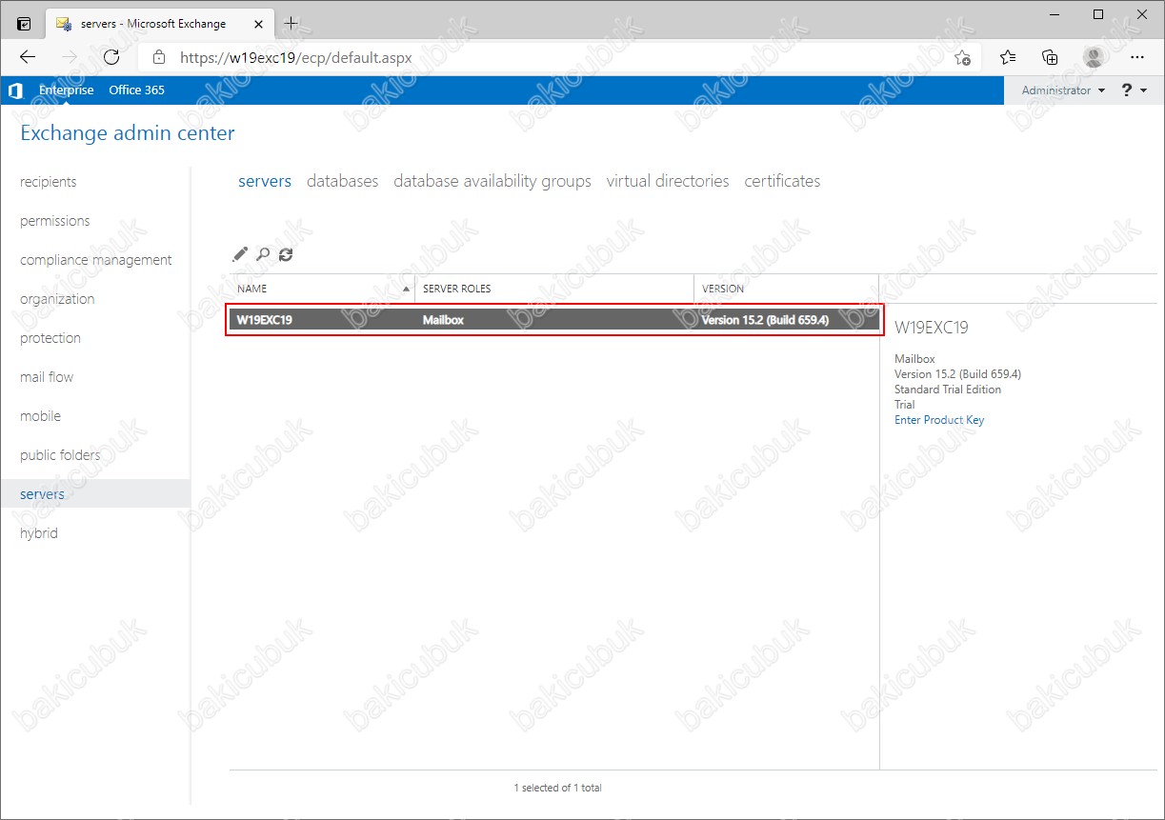Open browser Collections icon
Image resolution: width=1165 pixels, height=820 pixels.
tap(1050, 57)
